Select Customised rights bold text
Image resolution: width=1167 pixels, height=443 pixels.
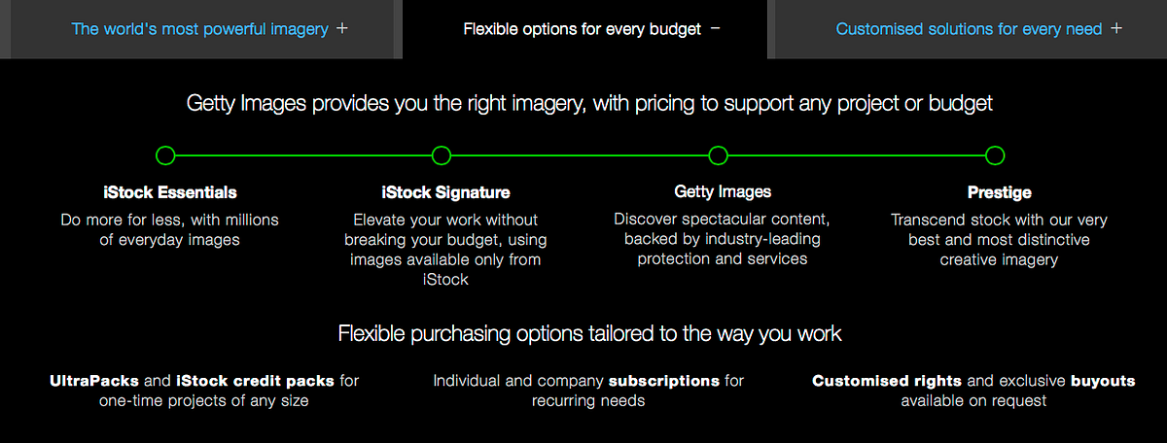point(887,381)
